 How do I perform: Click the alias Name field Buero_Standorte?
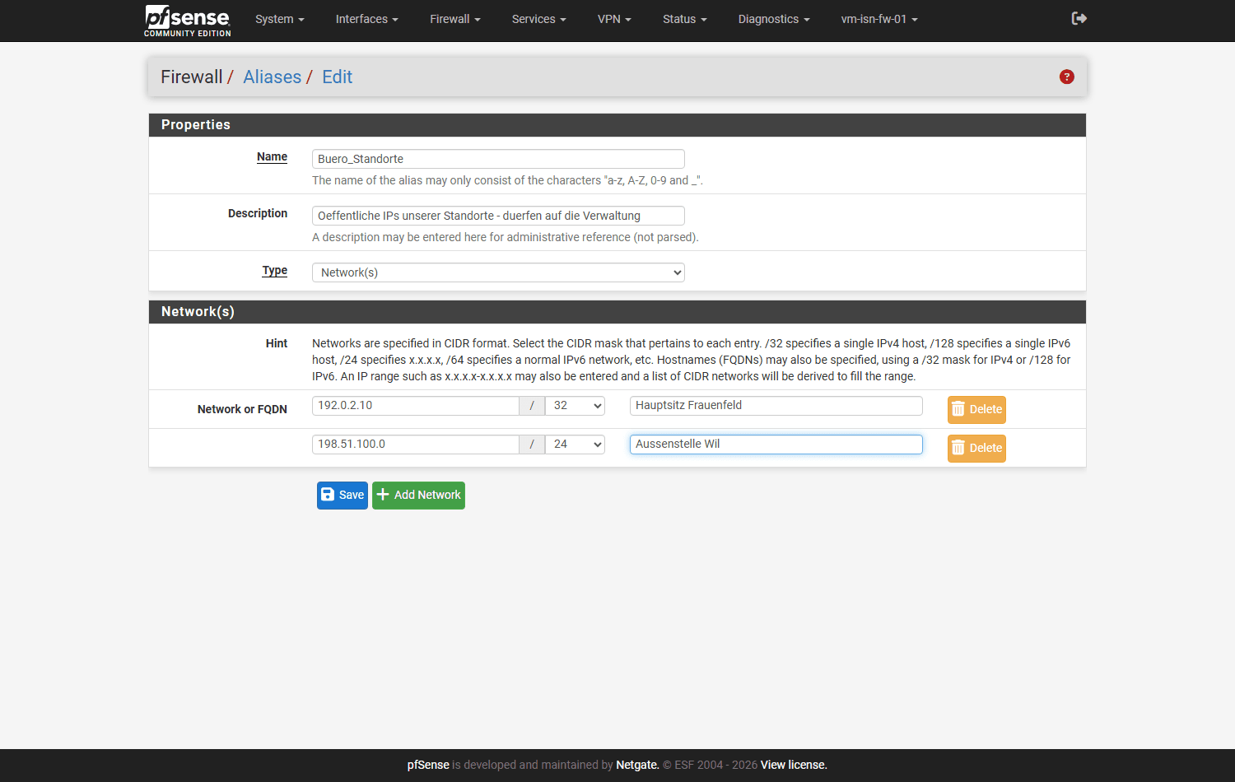pyautogui.click(x=498, y=159)
